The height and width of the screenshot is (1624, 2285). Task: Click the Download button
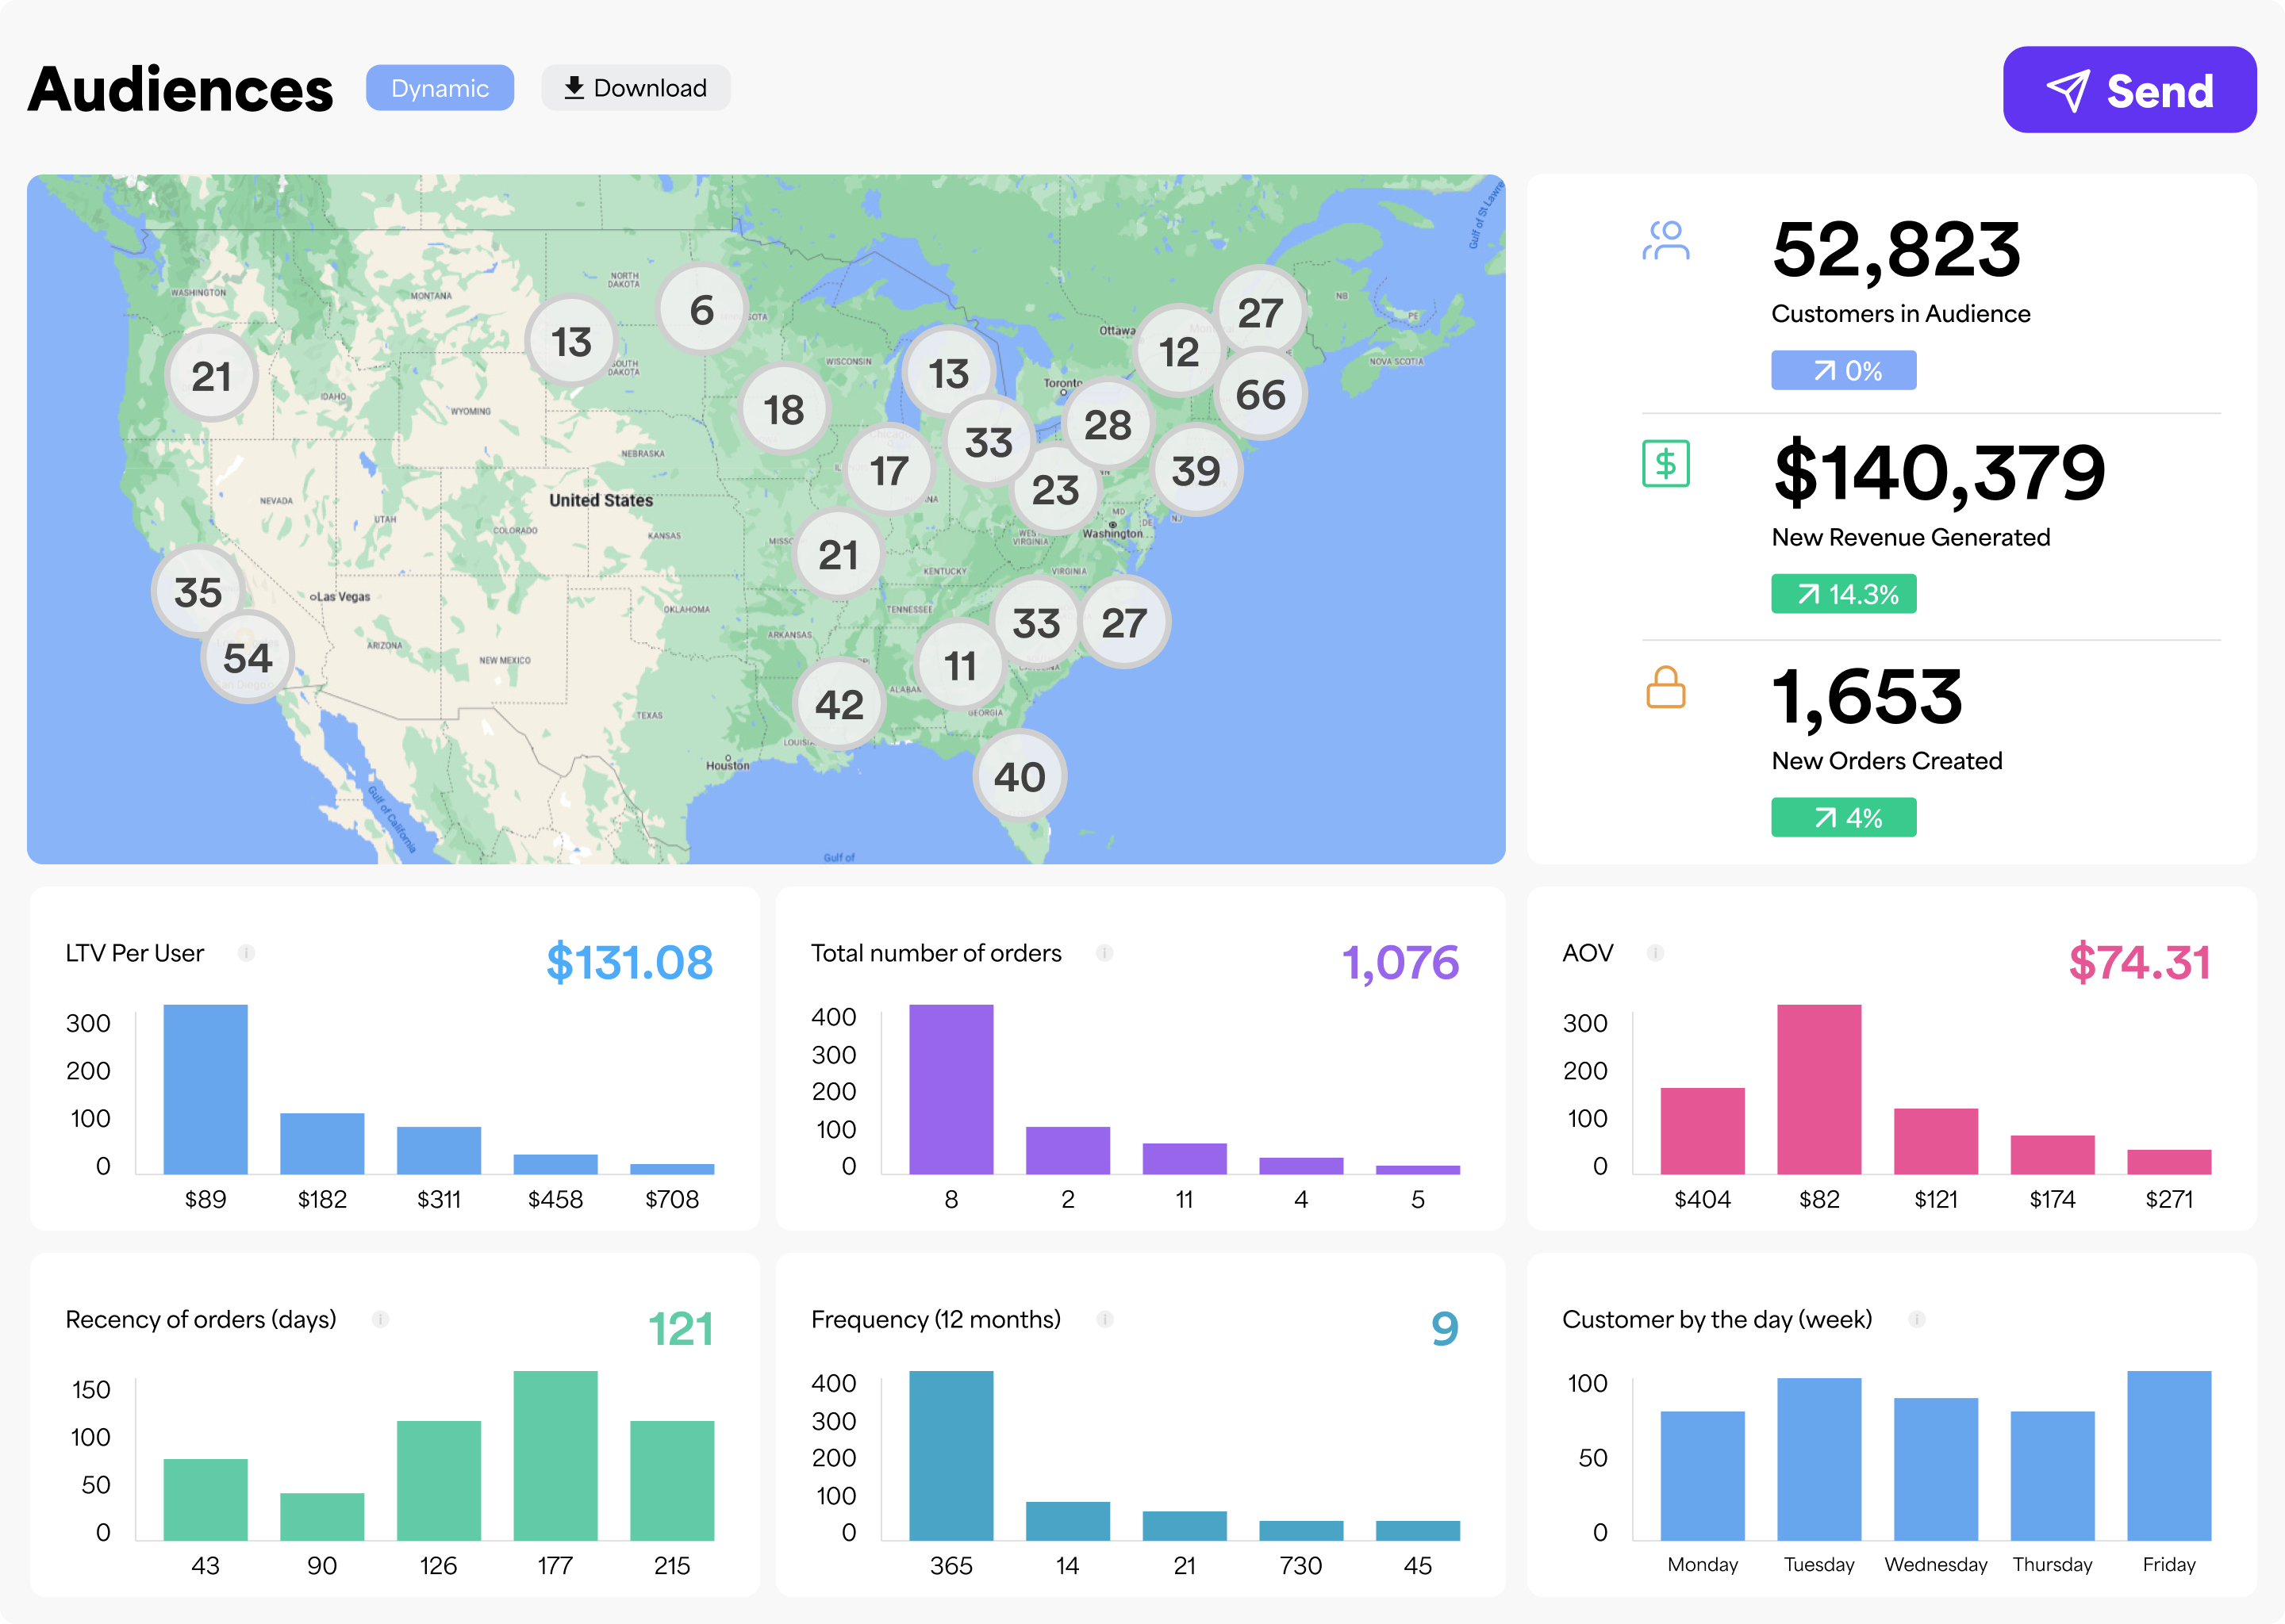click(x=636, y=88)
